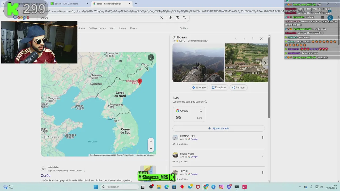The height and width of the screenshot is (191, 340).
Task: Open Microsoft Store from the taskbar
Action: (x=174, y=187)
